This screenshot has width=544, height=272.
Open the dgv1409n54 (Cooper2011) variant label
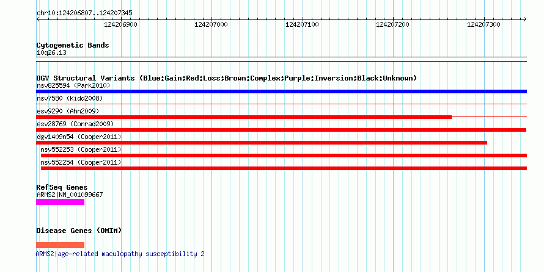[x=79, y=137]
